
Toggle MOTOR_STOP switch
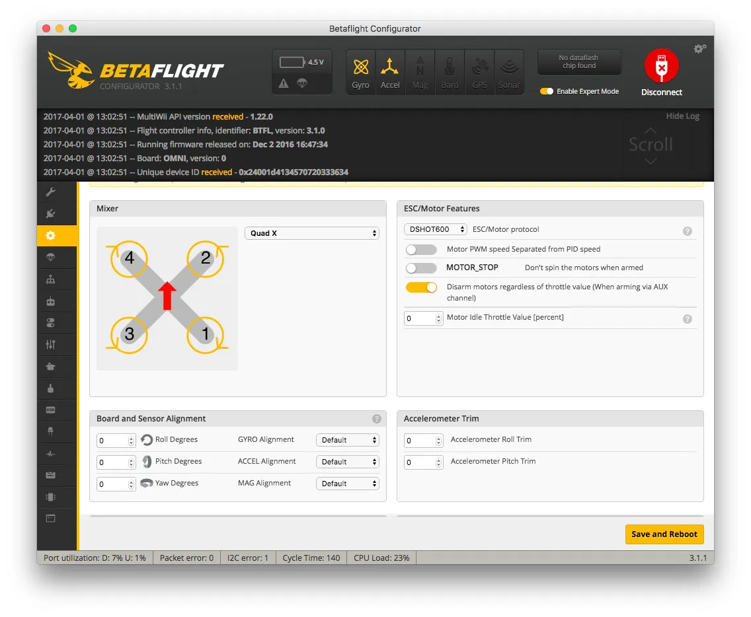point(421,268)
